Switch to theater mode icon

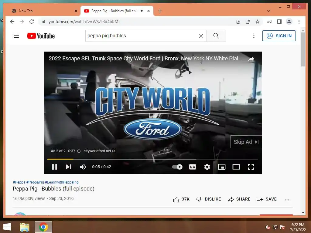[x=236, y=167]
